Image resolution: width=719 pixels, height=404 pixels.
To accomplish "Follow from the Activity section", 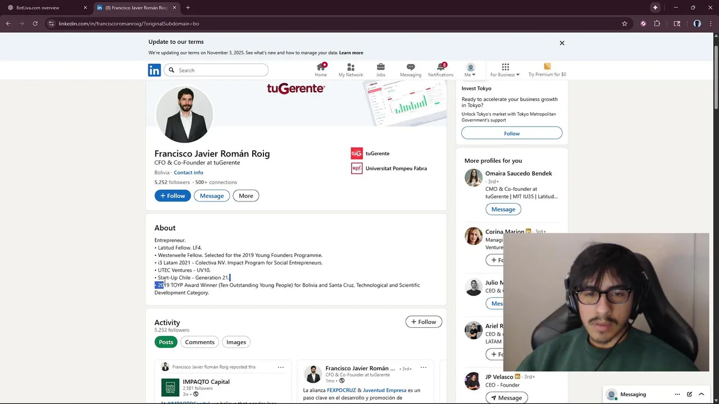I will coord(424,322).
